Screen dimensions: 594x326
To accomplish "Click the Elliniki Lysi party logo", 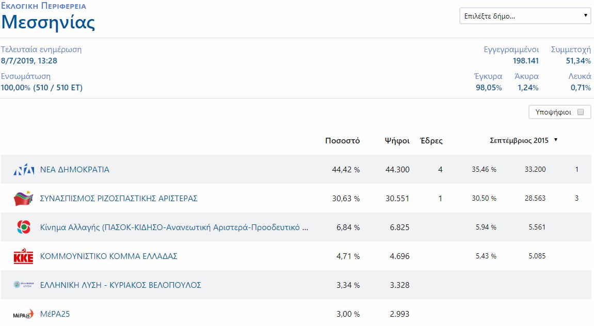I will point(24,285).
